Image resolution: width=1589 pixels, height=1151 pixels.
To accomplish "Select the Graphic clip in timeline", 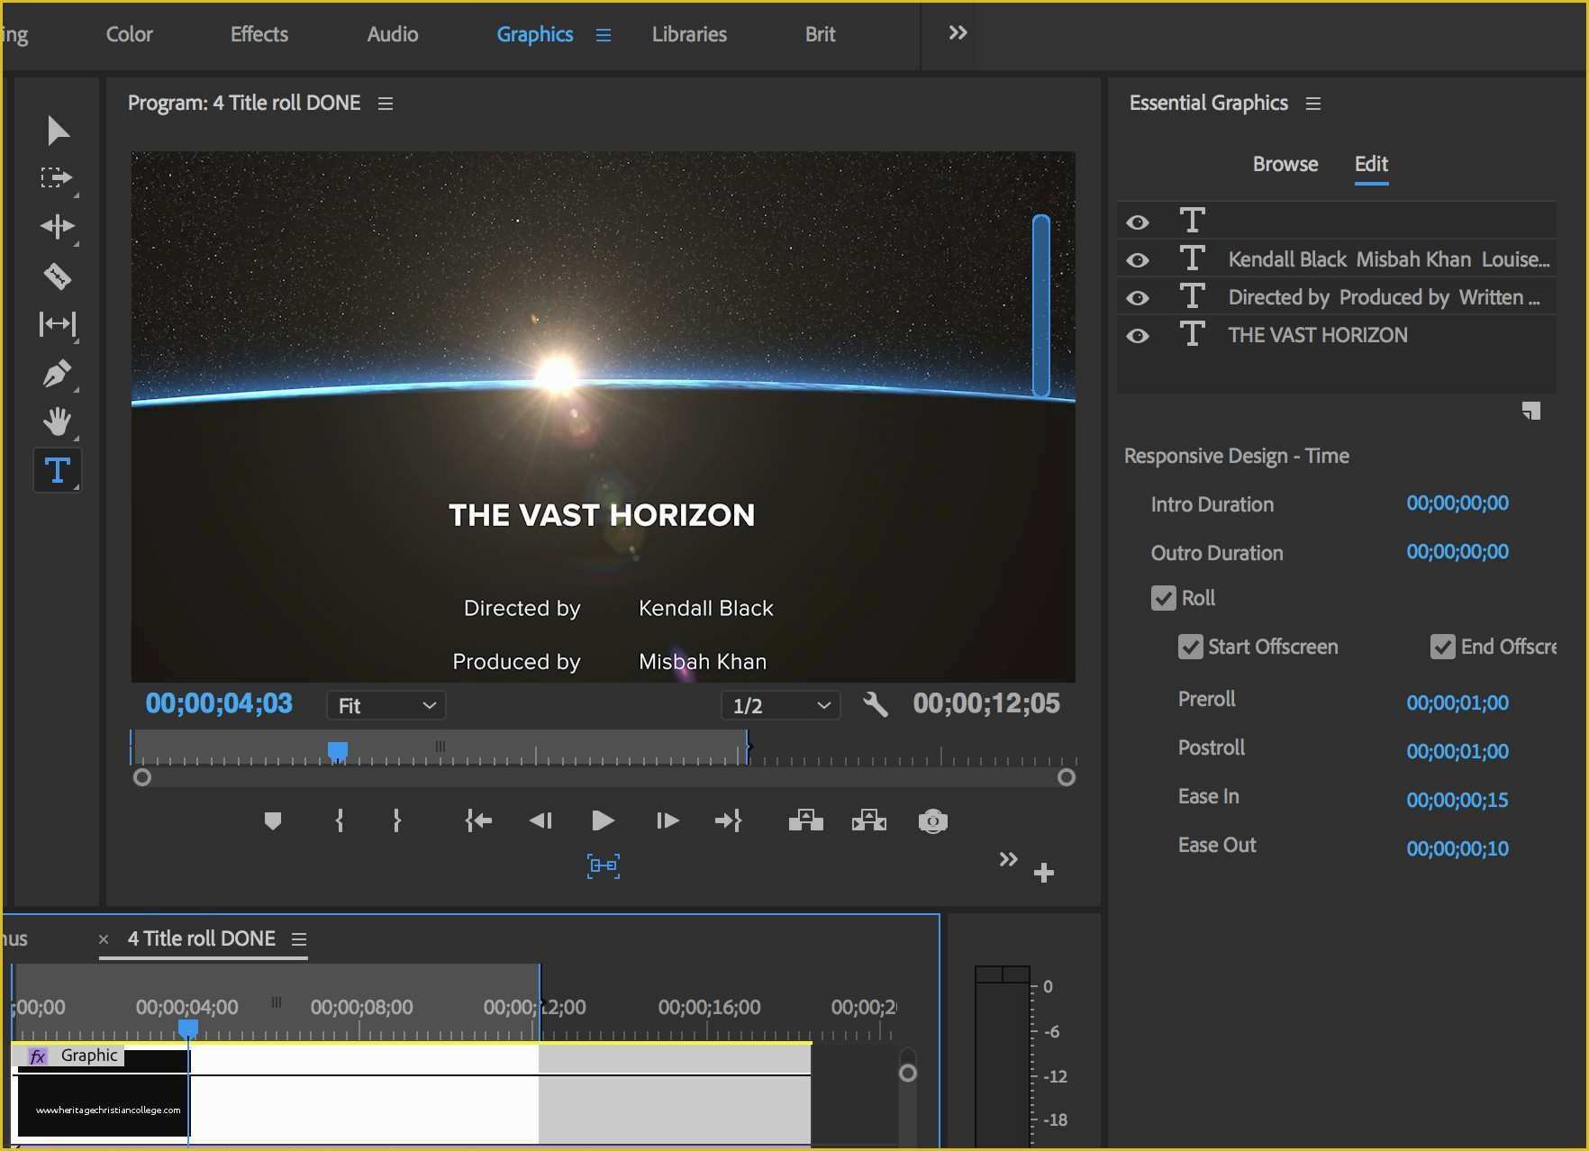I will (412, 1094).
